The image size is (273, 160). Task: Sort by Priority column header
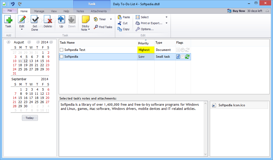click(x=146, y=43)
